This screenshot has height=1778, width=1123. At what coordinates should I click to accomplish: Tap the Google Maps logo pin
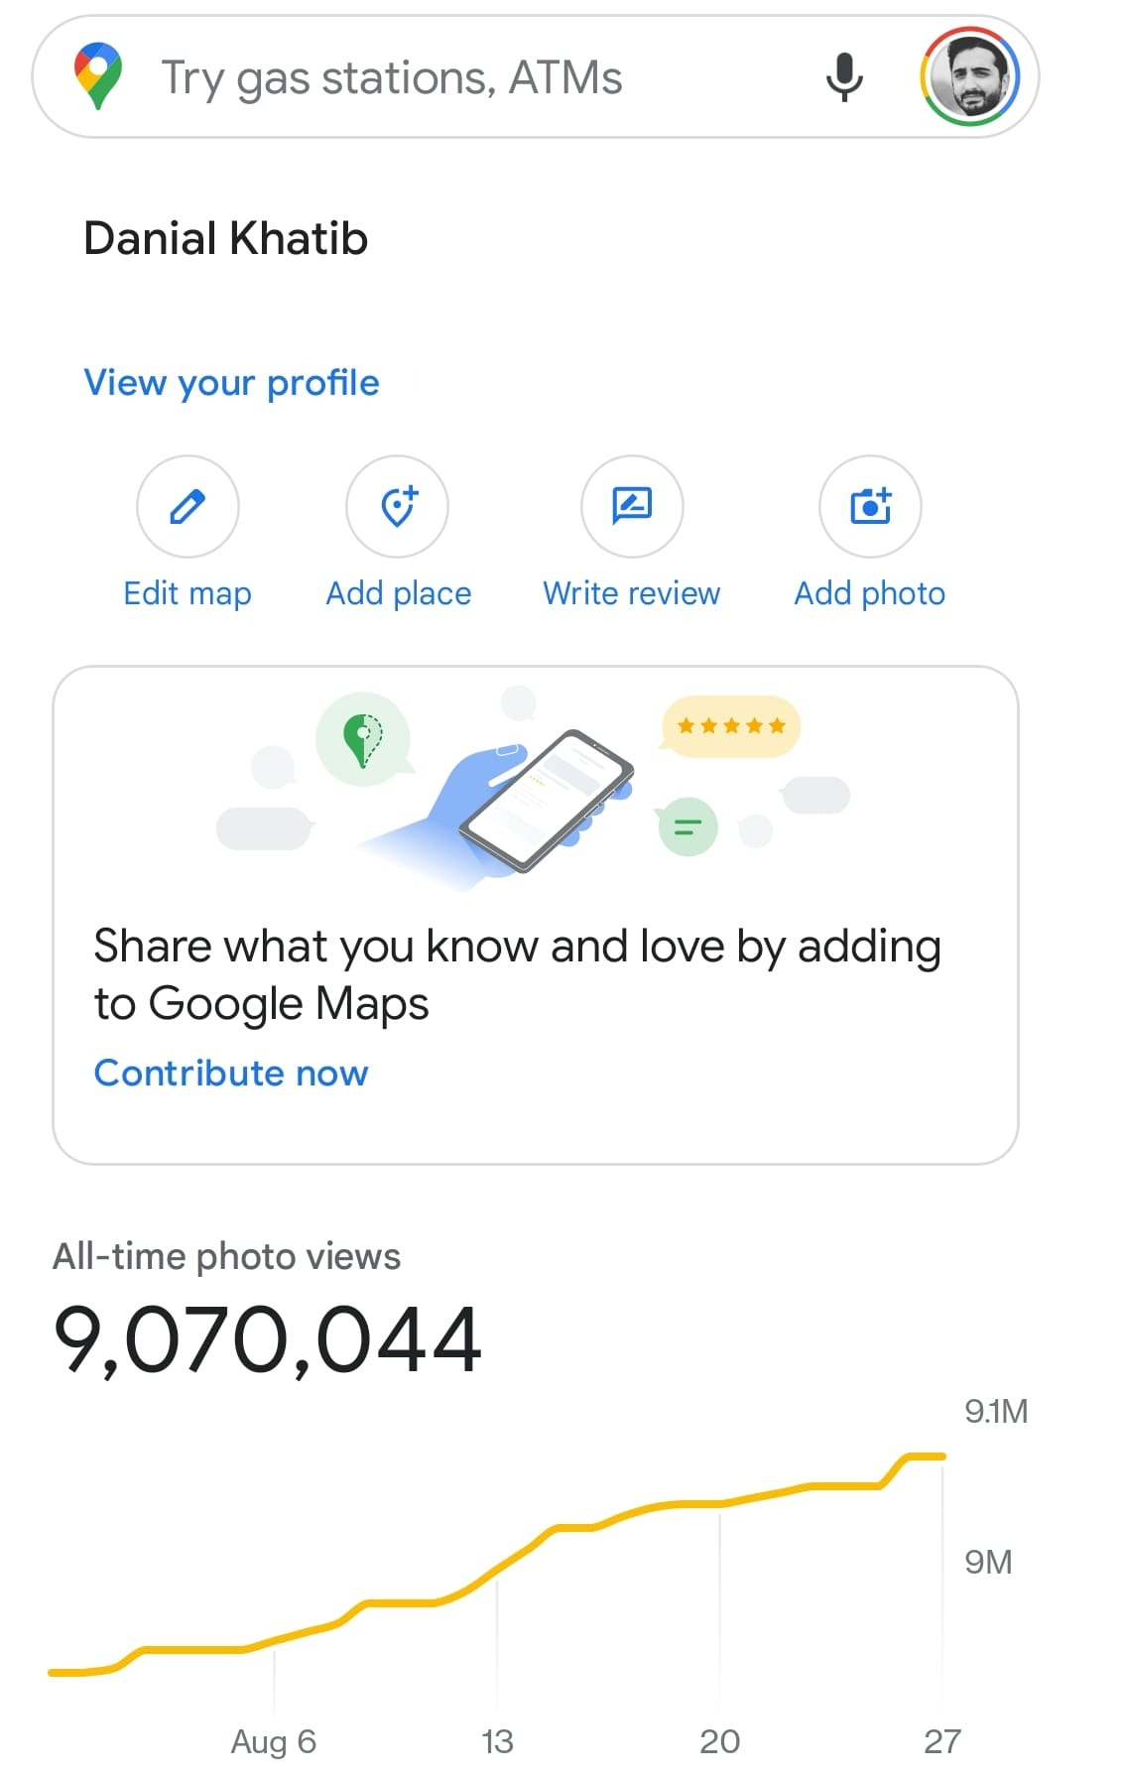pos(97,76)
